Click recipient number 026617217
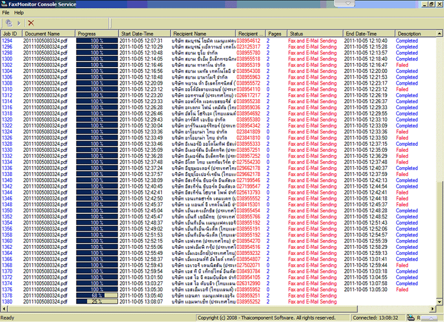The width and height of the screenshot is (444, 322). (x=248, y=95)
